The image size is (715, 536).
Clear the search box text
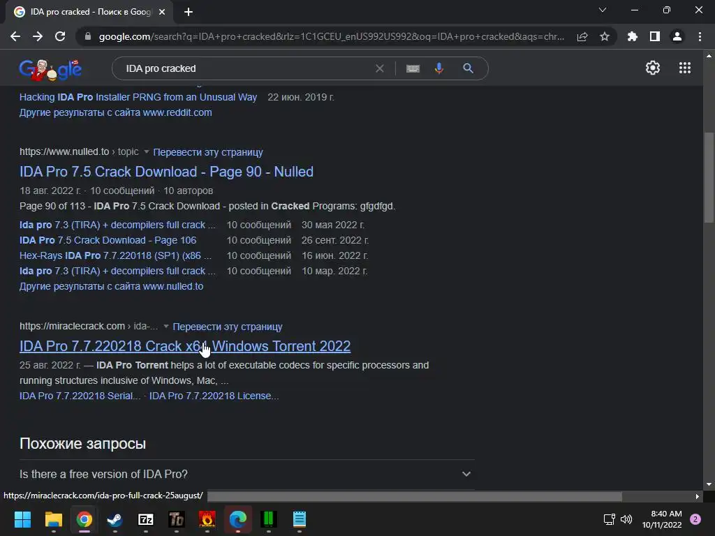pos(379,68)
